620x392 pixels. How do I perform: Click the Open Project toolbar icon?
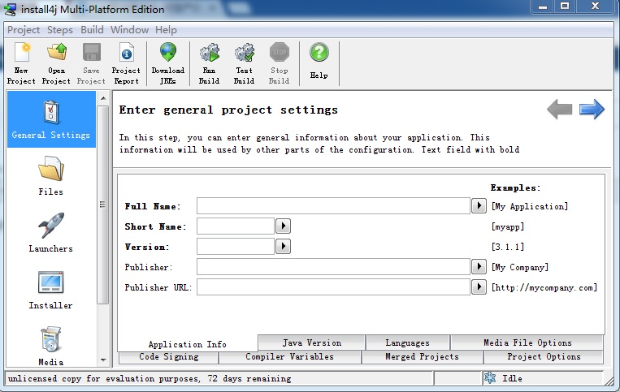(x=56, y=63)
